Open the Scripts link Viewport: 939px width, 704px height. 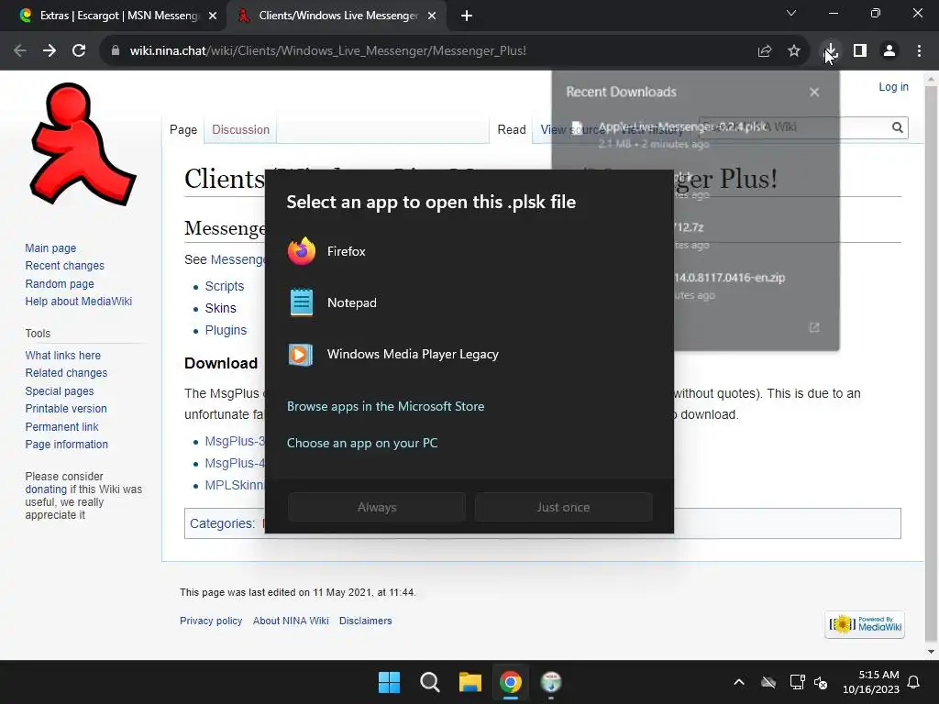tap(225, 286)
